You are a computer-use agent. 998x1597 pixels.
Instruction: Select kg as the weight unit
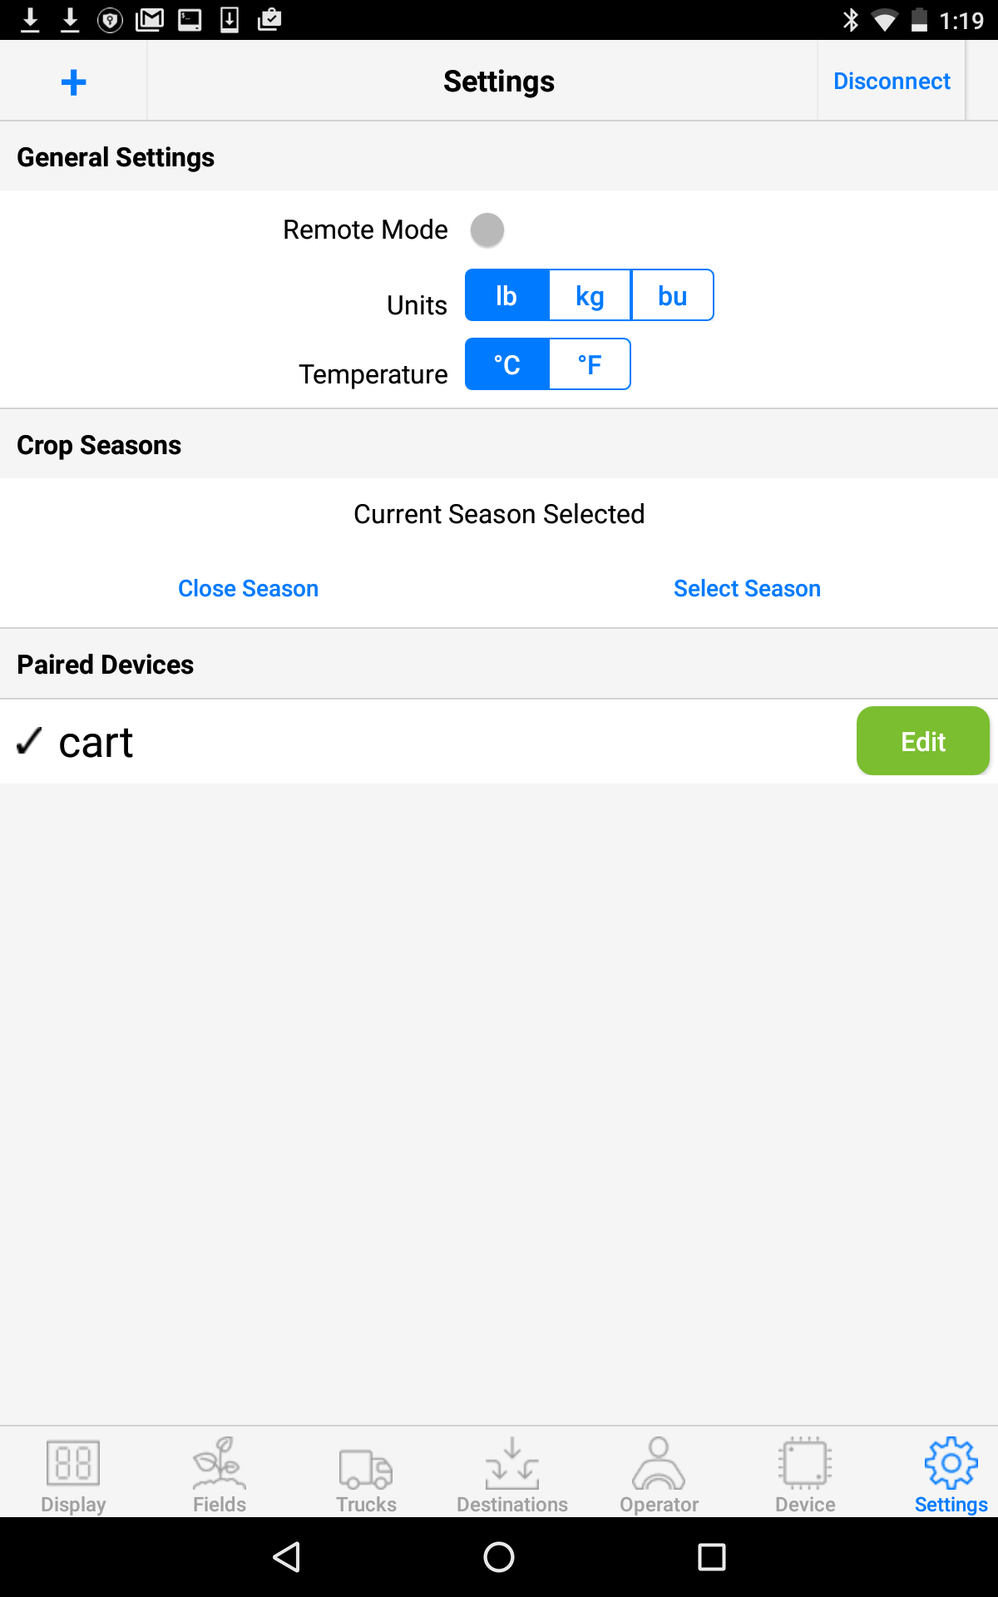click(590, 296)
